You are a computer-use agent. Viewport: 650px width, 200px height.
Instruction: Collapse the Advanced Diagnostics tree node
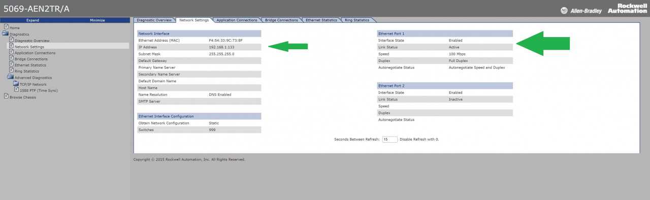click(33, 78)
